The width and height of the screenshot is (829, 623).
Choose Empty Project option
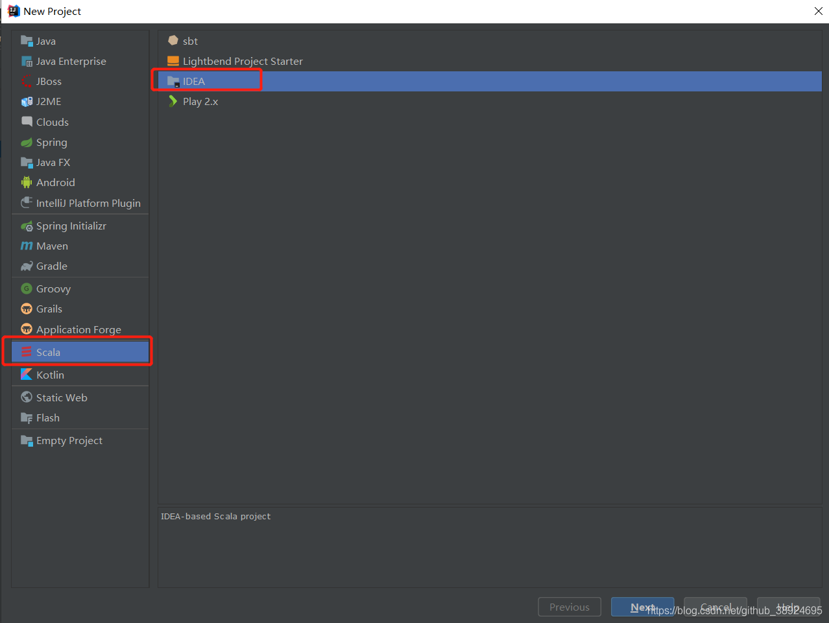click(80, 440)
